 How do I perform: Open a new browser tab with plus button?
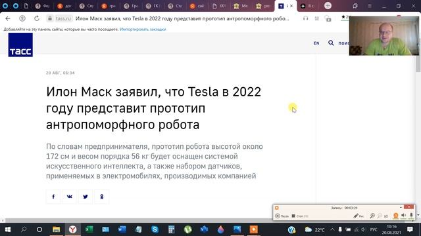click(x=328, y=6)
